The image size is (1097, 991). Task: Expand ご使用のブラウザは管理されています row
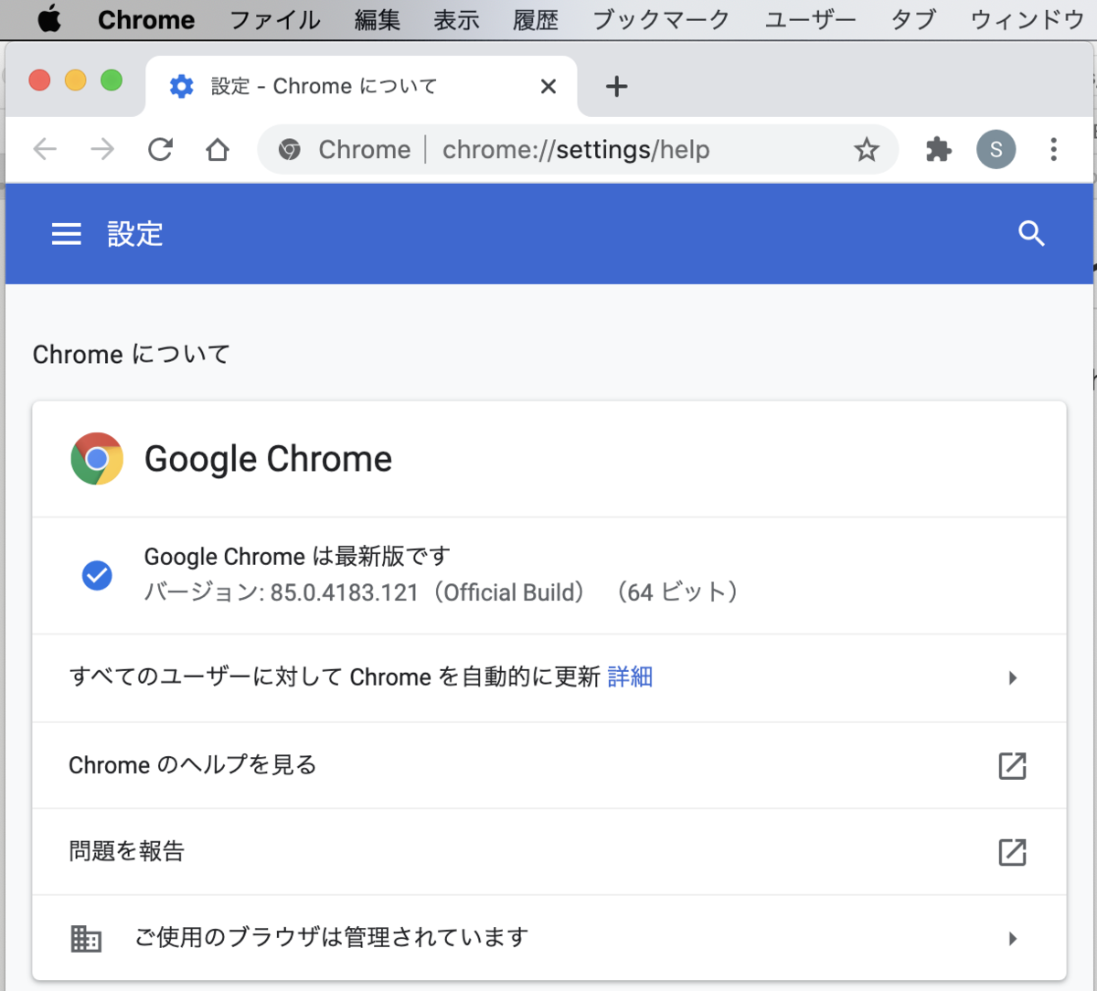[x=1012, y=938]
